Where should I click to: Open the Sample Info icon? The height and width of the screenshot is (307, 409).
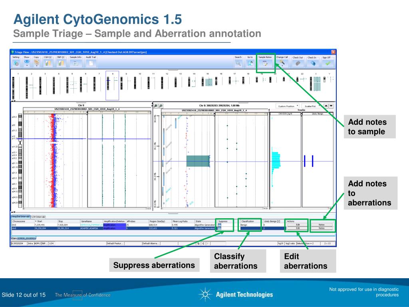click(75, 63)
